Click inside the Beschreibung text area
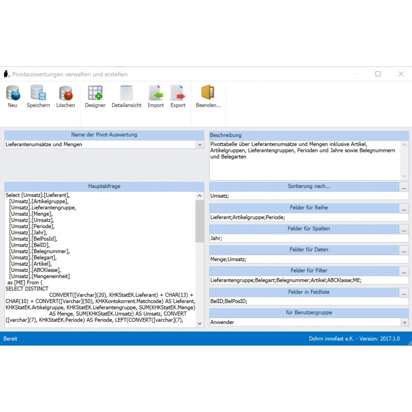 (305, 160)
